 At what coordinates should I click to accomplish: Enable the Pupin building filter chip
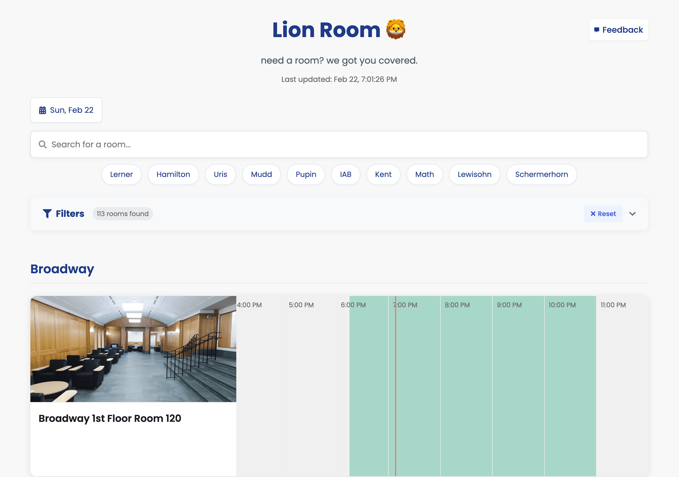306,174
